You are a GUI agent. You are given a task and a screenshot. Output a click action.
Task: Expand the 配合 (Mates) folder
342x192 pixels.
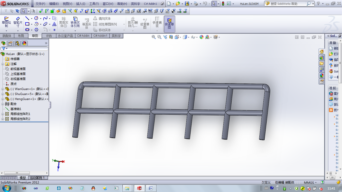pos(3,104)
